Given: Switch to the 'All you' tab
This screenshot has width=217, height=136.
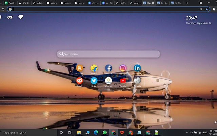Looking at the screenshot, I should pyautogui.click(x=94, y=3).
